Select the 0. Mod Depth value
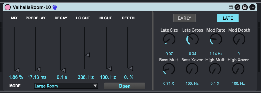Viewport: 261px width, 93px height. click(x=239, y=54)
